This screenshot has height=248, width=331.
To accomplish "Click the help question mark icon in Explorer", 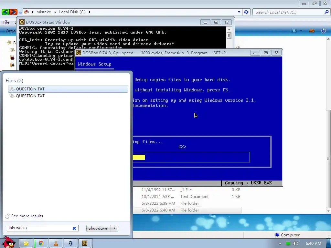I will pos(323,31).
